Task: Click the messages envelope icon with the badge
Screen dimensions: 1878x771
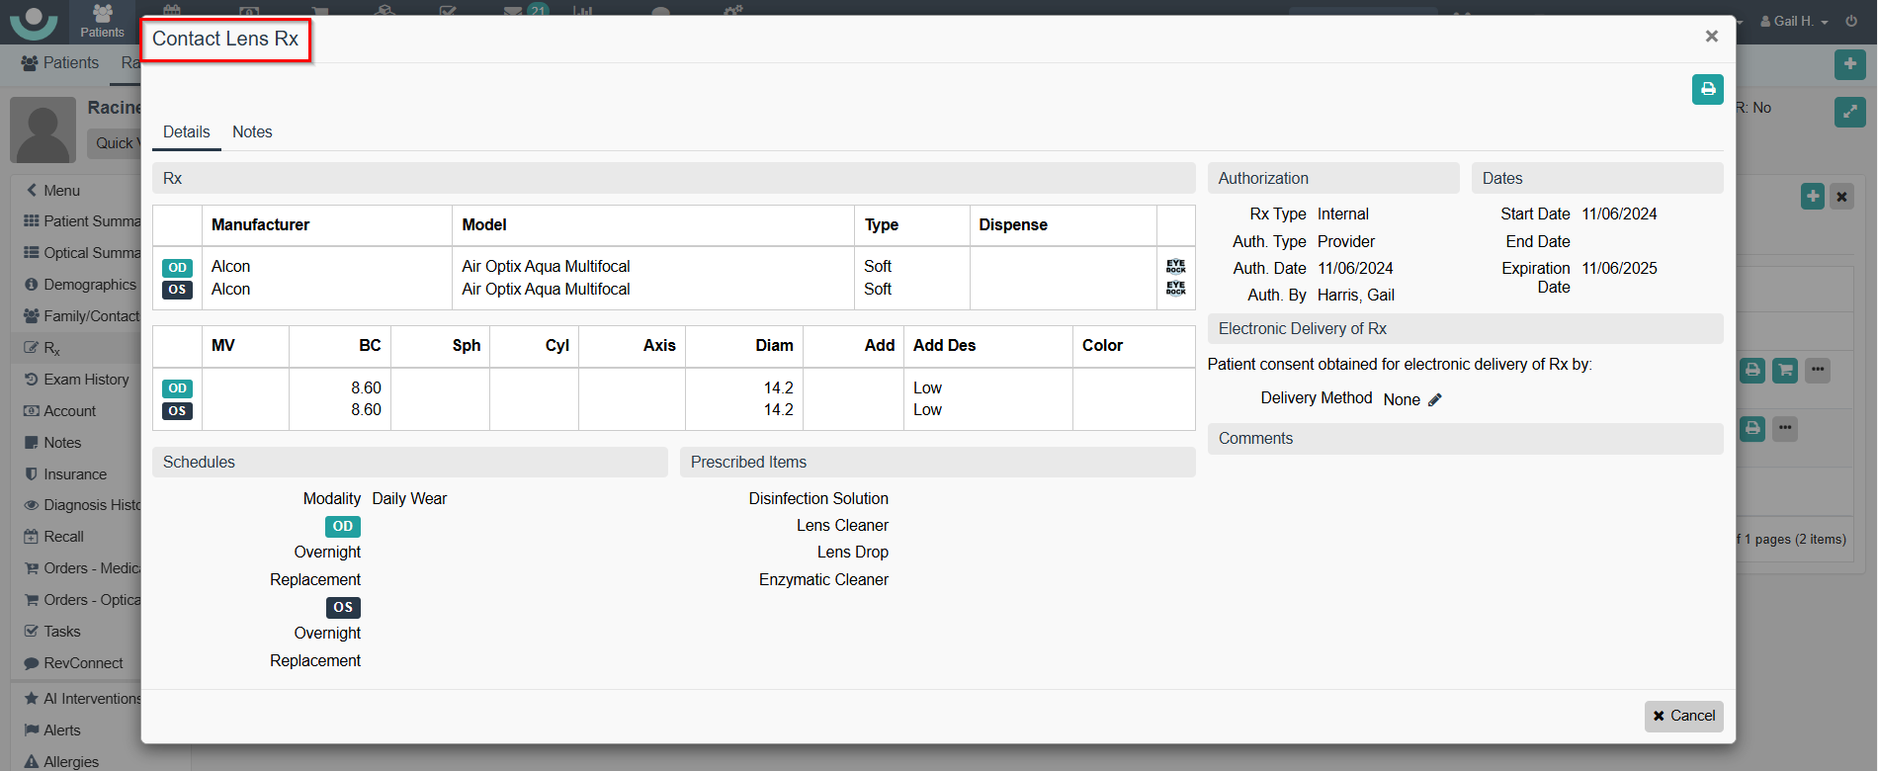Action: click(513, 13)
